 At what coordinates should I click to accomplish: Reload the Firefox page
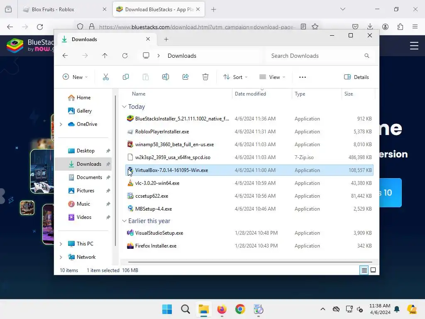tap(40, 27)
